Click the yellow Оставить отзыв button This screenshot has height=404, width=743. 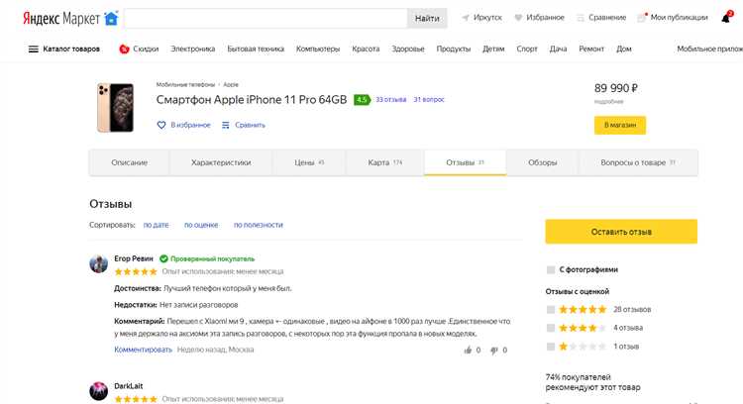click(x=621, y=232)
